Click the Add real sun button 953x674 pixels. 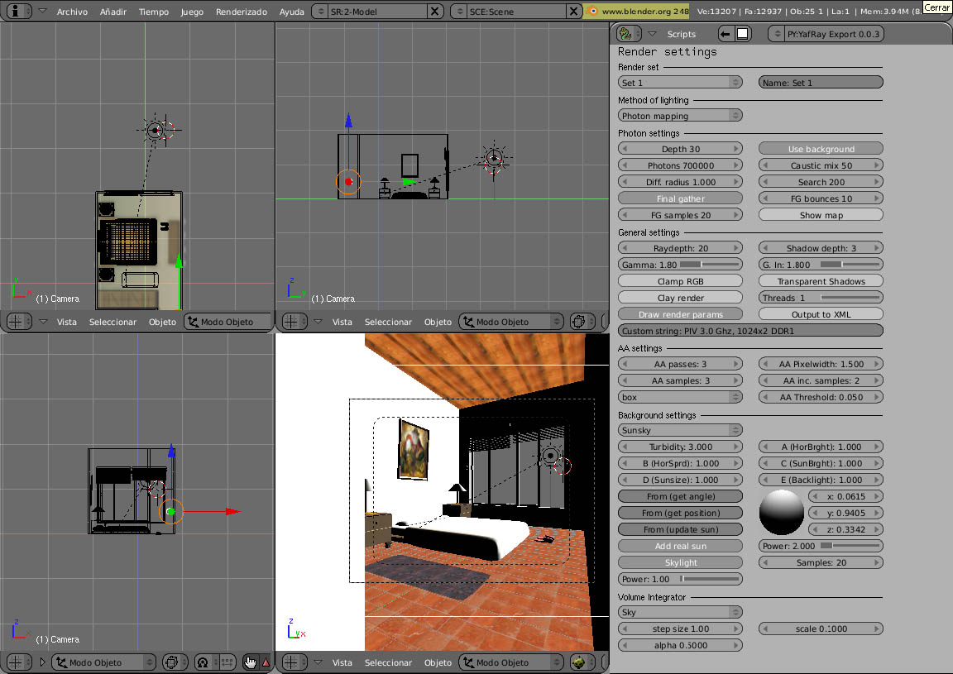680,546
